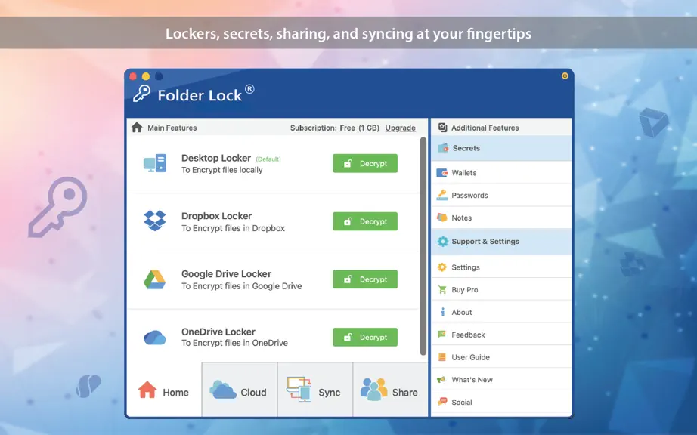Decrypt the Desktop Locker
697x435 pixels.
tap(365, 163)
